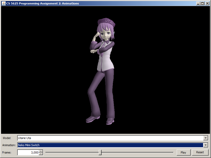211x158 pixels.
Task: Click the Frame number input field
Action: click(28, 152)
